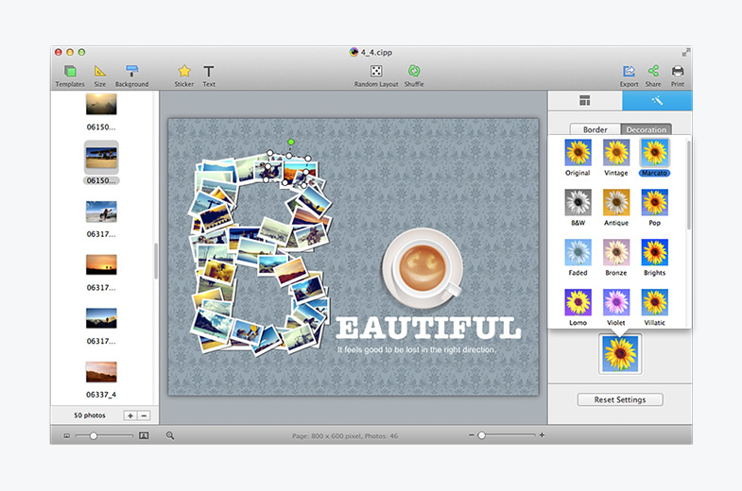Remove a photo with the minus button
Viewport: 742px width, 491px height.
[144, 415]
